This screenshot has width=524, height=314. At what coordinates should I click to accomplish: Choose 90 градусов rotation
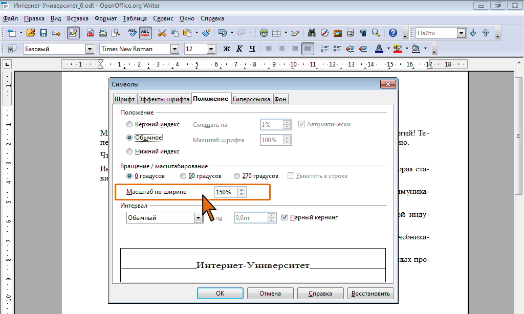(x=183, y=176)
